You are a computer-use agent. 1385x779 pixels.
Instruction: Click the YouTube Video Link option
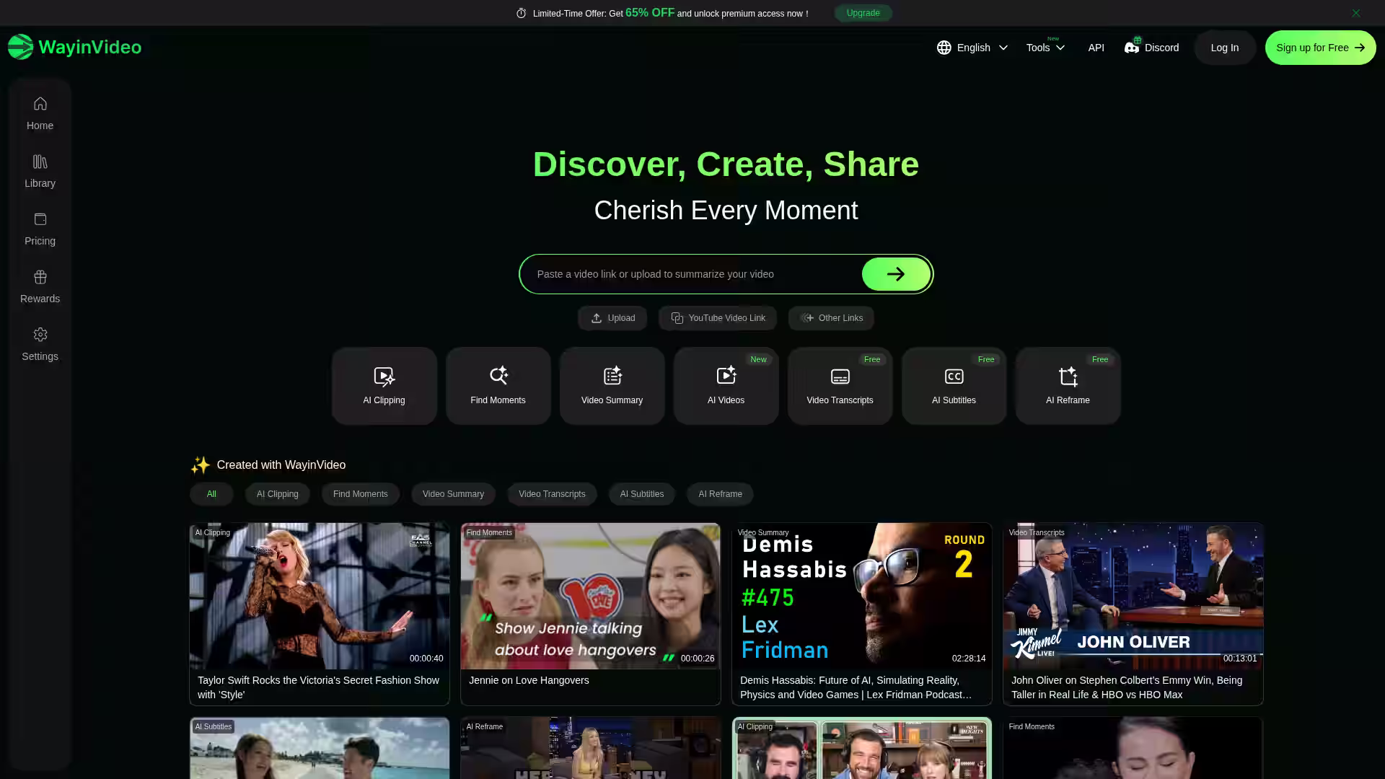tap(717, 318)
